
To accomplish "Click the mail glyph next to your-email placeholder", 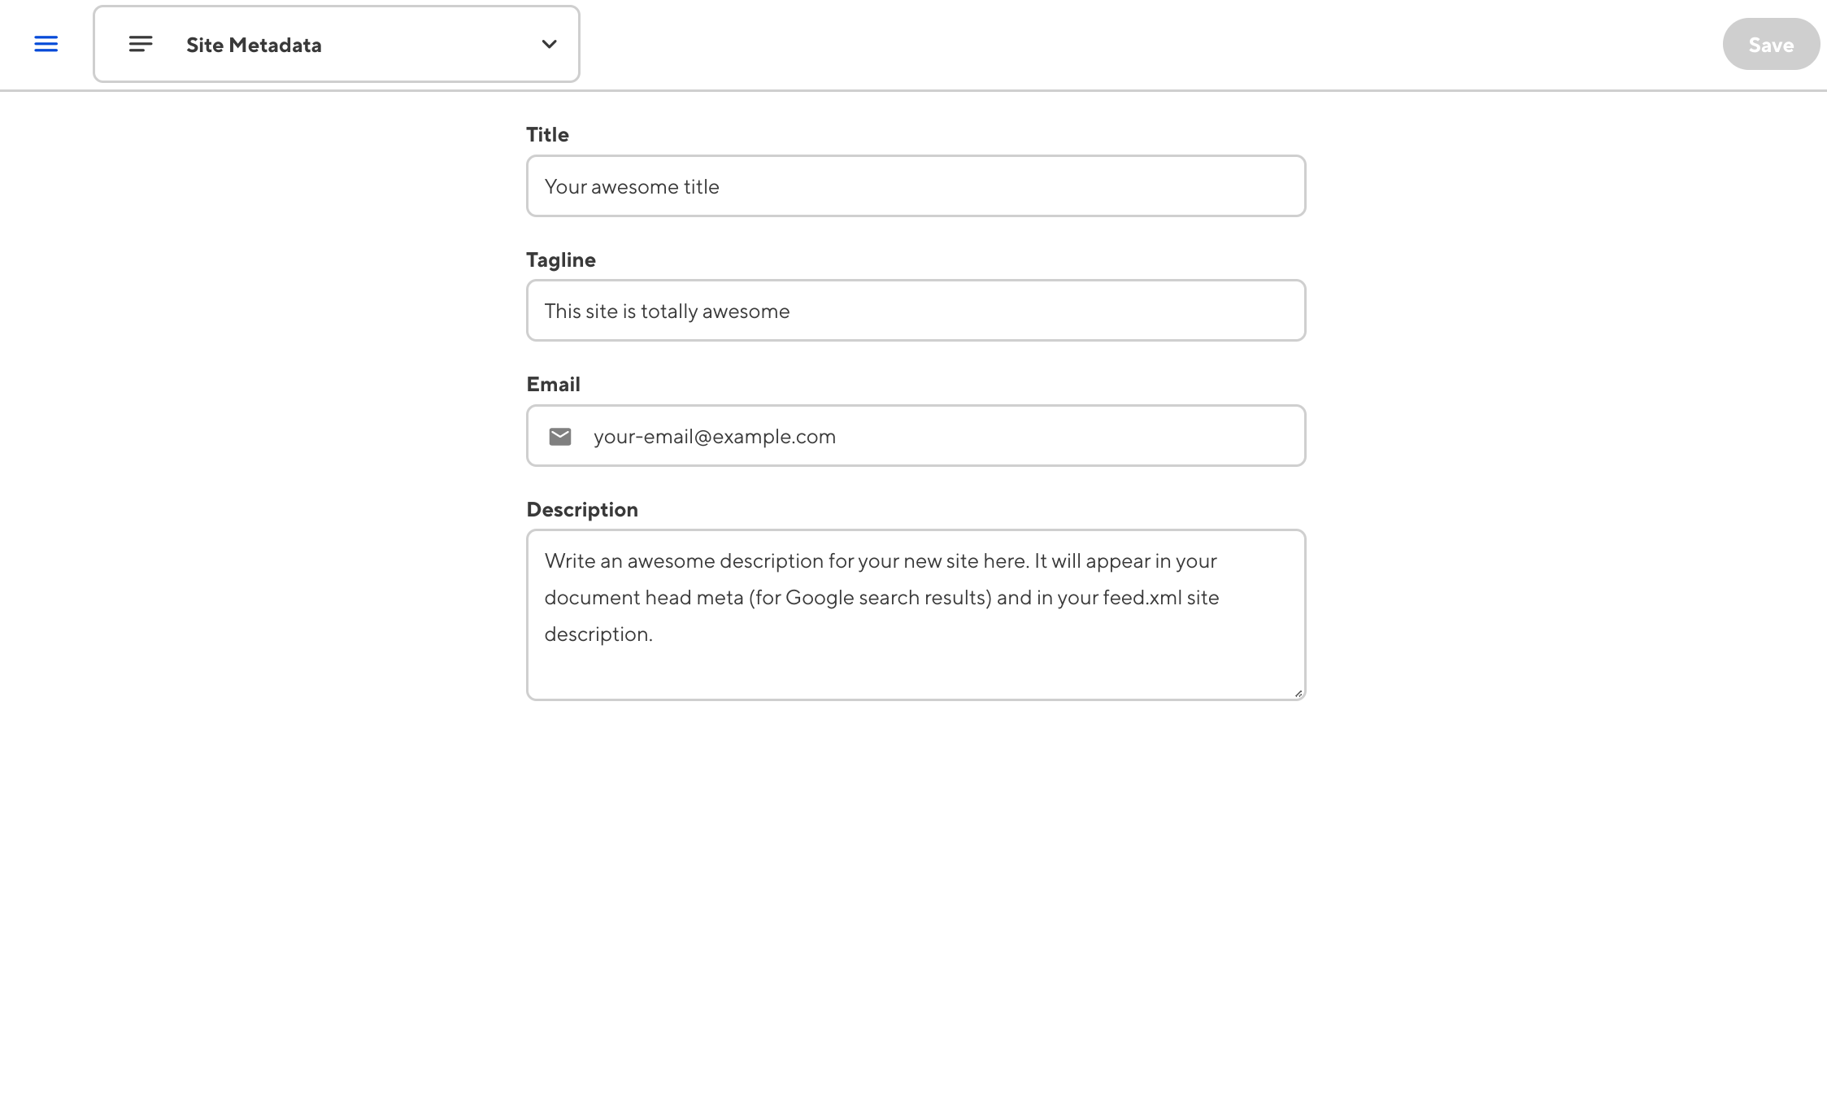I will point(560,436).
